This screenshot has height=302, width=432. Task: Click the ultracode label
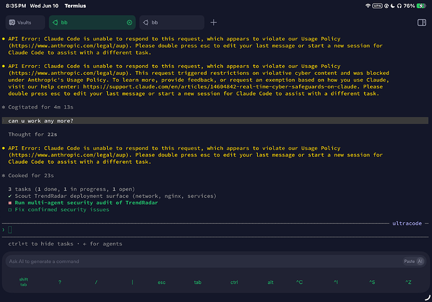point(407,224)
